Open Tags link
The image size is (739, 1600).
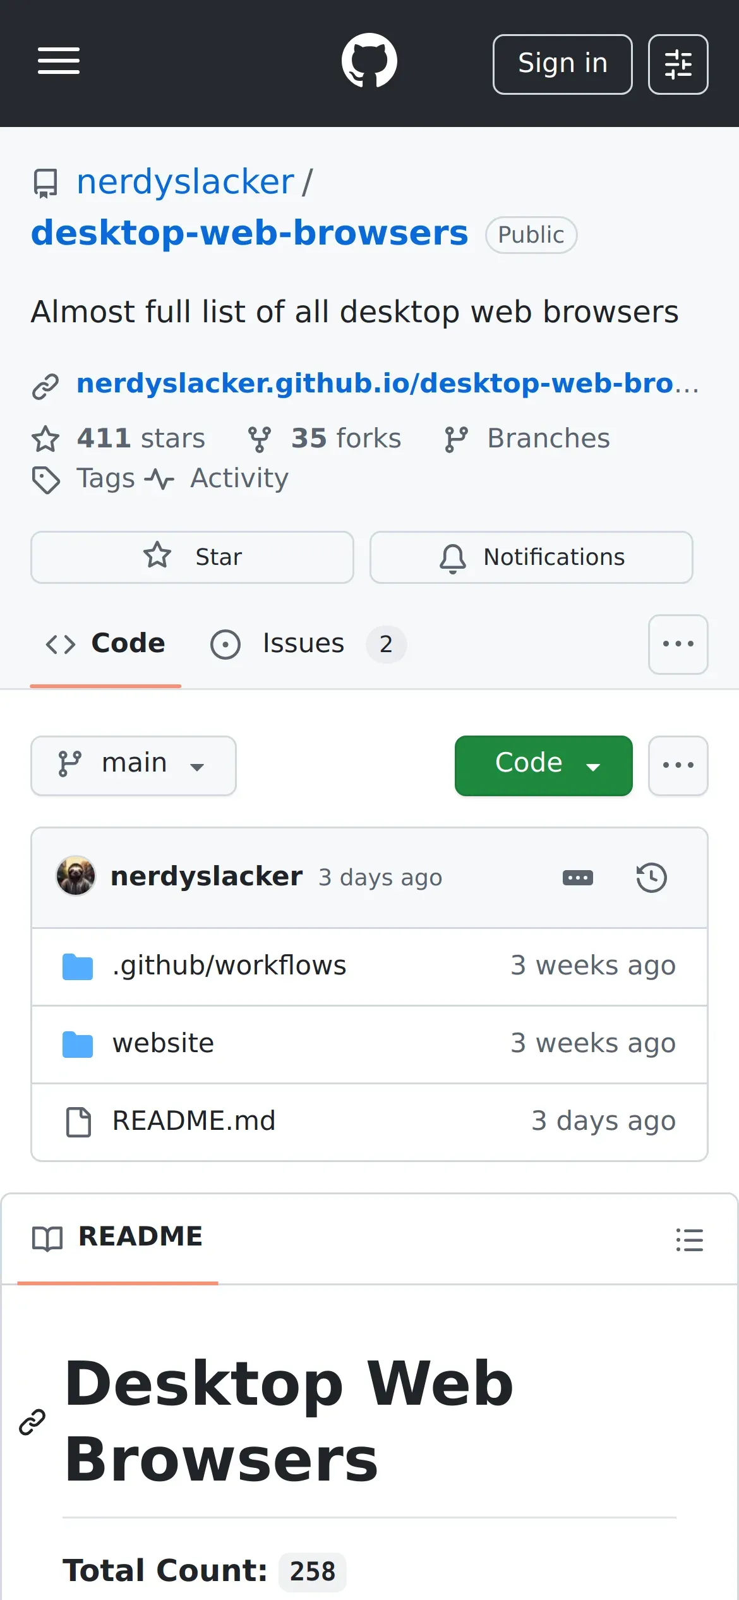(83, 478)
